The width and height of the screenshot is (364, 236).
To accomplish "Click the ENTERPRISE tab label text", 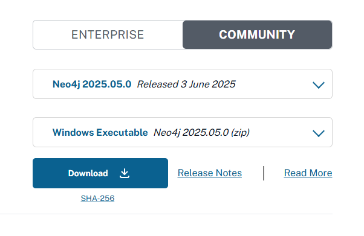I will pyautogui.click(x=108, y=35).
